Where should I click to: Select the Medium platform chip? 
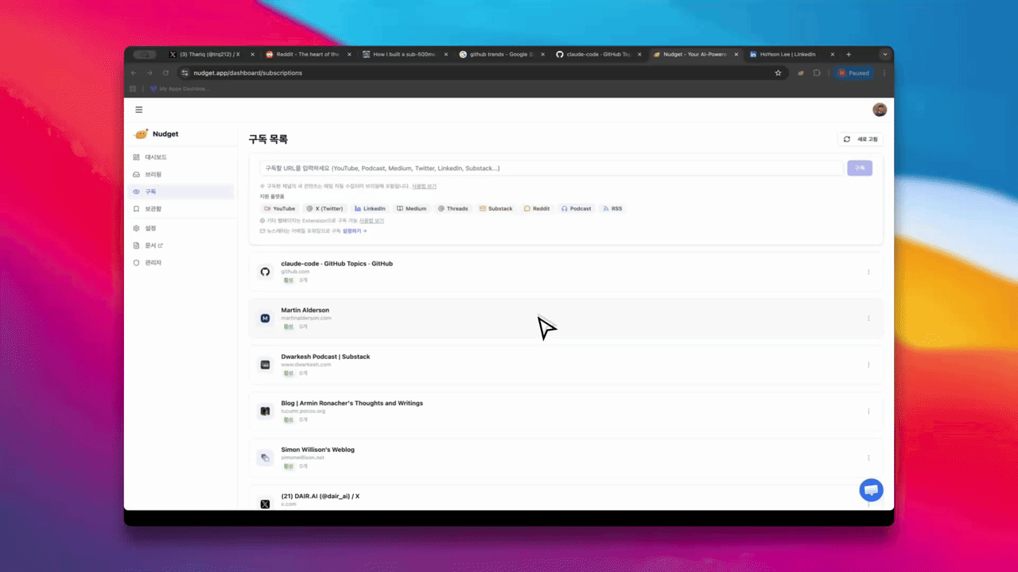[x=412, y=208]
